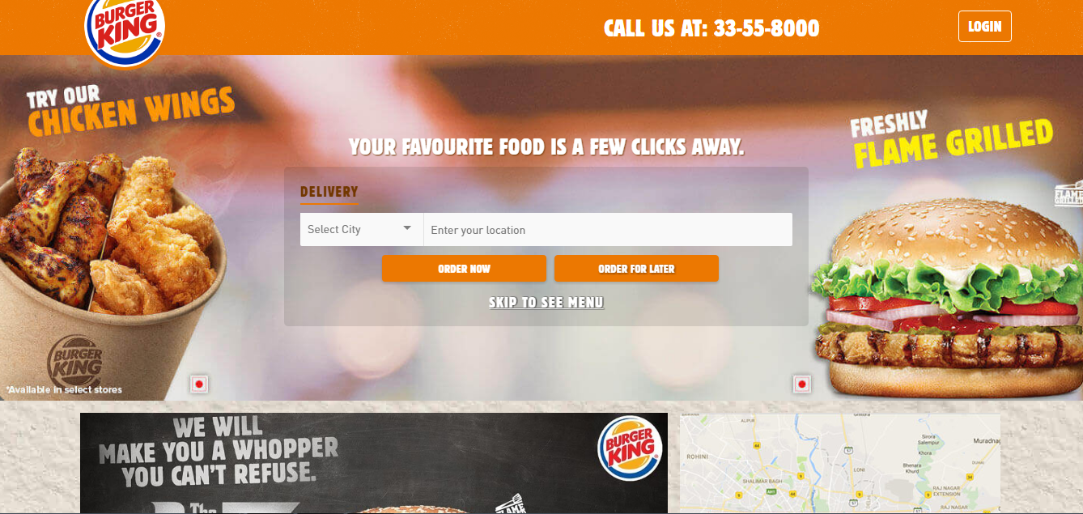The image size is (1083, 514).
Task: Click the Flame Grilled badge at right edge
Action: tap(1068, 196)
